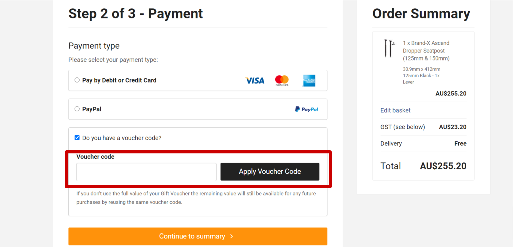Screen dimensions: 513x247
Task: Uncheck 'Do you have a voucher code?'
Action: (x=77, y=137)
